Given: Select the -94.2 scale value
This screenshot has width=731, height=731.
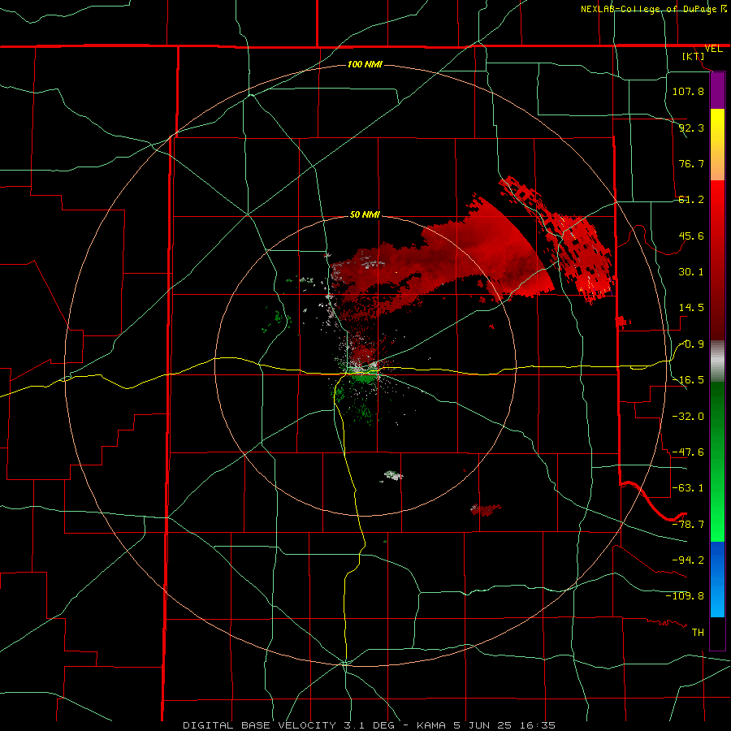Looking at the screenshot, I should (688, 560).
